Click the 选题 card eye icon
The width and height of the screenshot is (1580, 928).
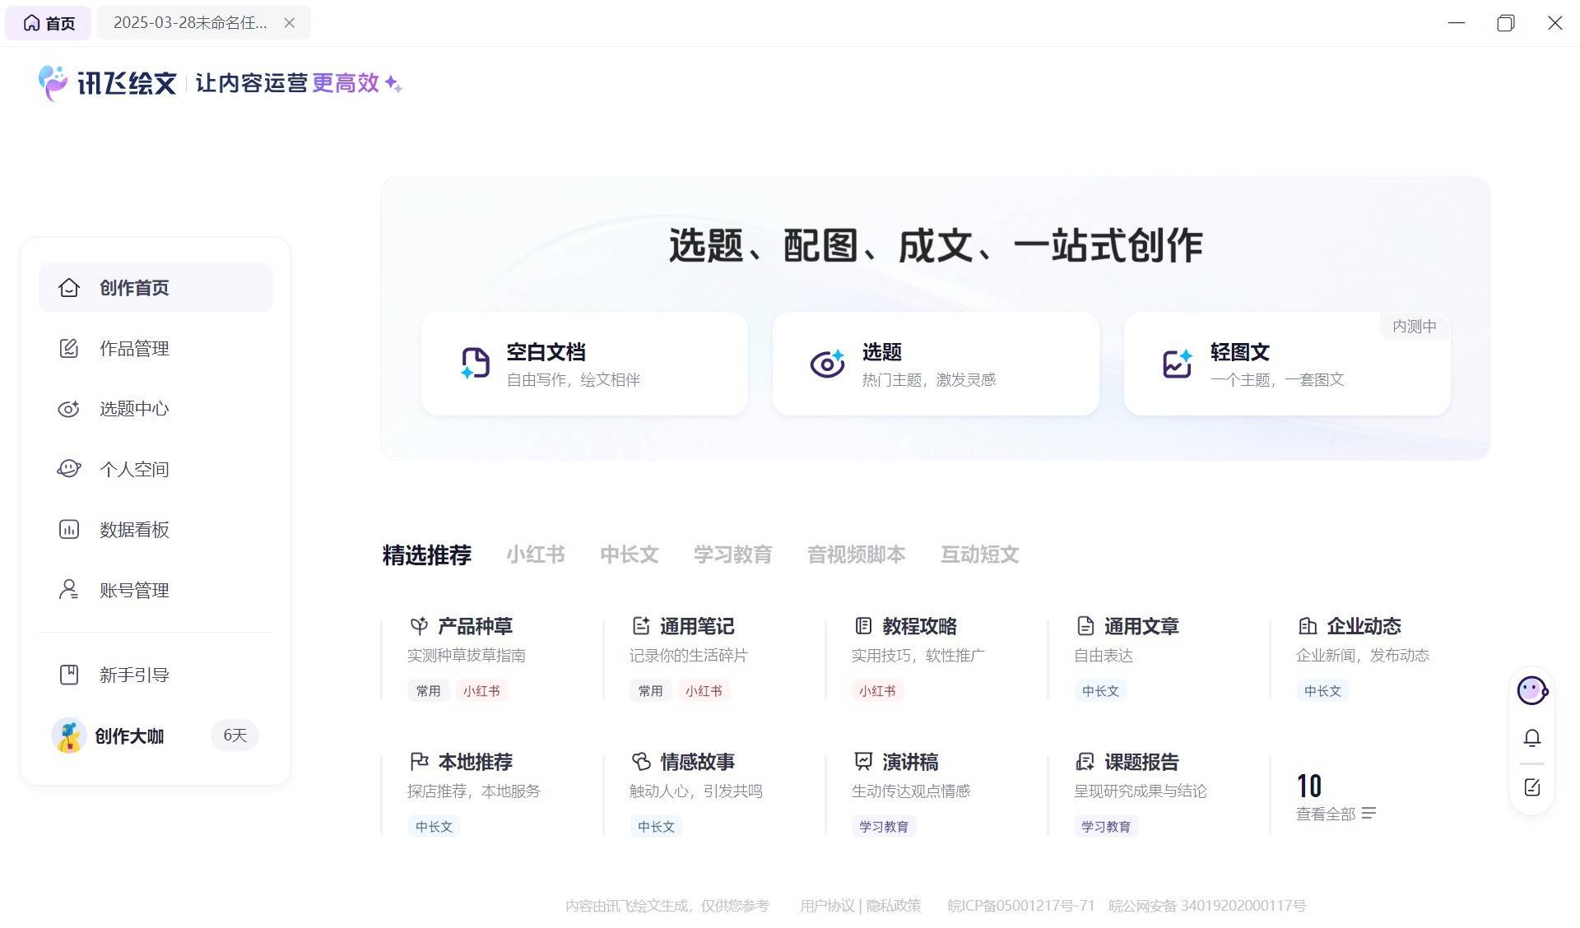(827, 363)
